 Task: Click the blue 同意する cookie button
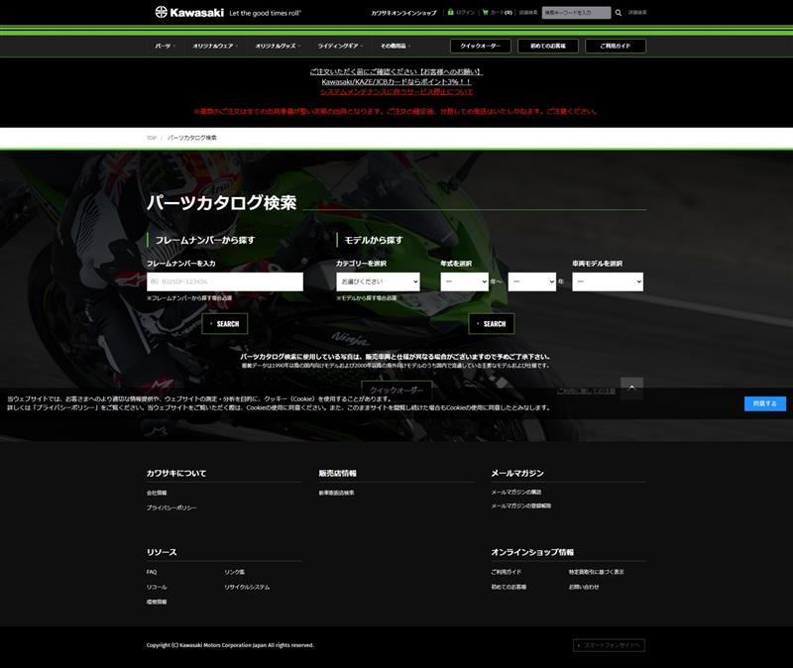coord(764,403)
